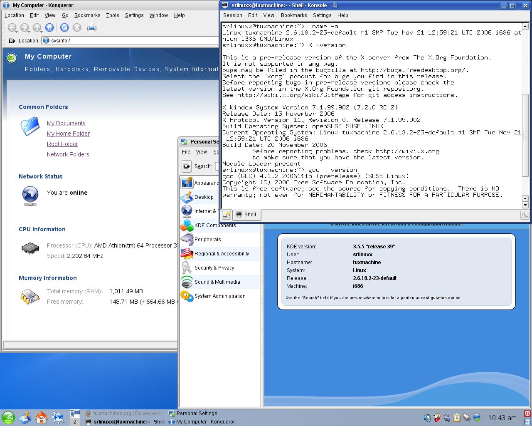Open Konqueror Settings menu
The image size is (532, 426).
[x=134, y=15]
